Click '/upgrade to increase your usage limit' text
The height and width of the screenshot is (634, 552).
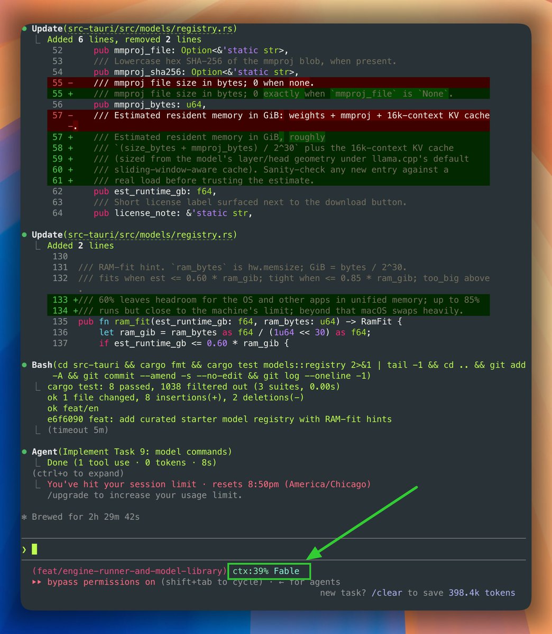pyautogui.click(x=144, y=495)
